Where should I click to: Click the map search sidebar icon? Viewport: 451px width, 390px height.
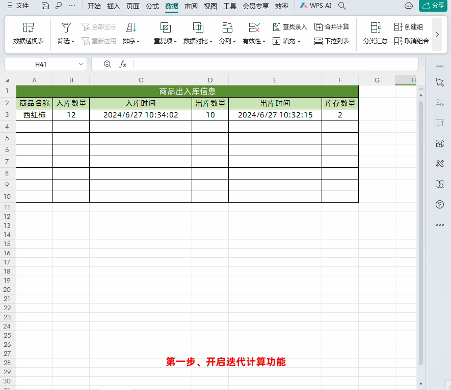439,184
